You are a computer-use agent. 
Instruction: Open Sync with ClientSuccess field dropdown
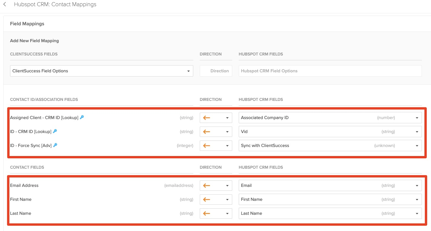pyautogui.click(x=330, y=146)
